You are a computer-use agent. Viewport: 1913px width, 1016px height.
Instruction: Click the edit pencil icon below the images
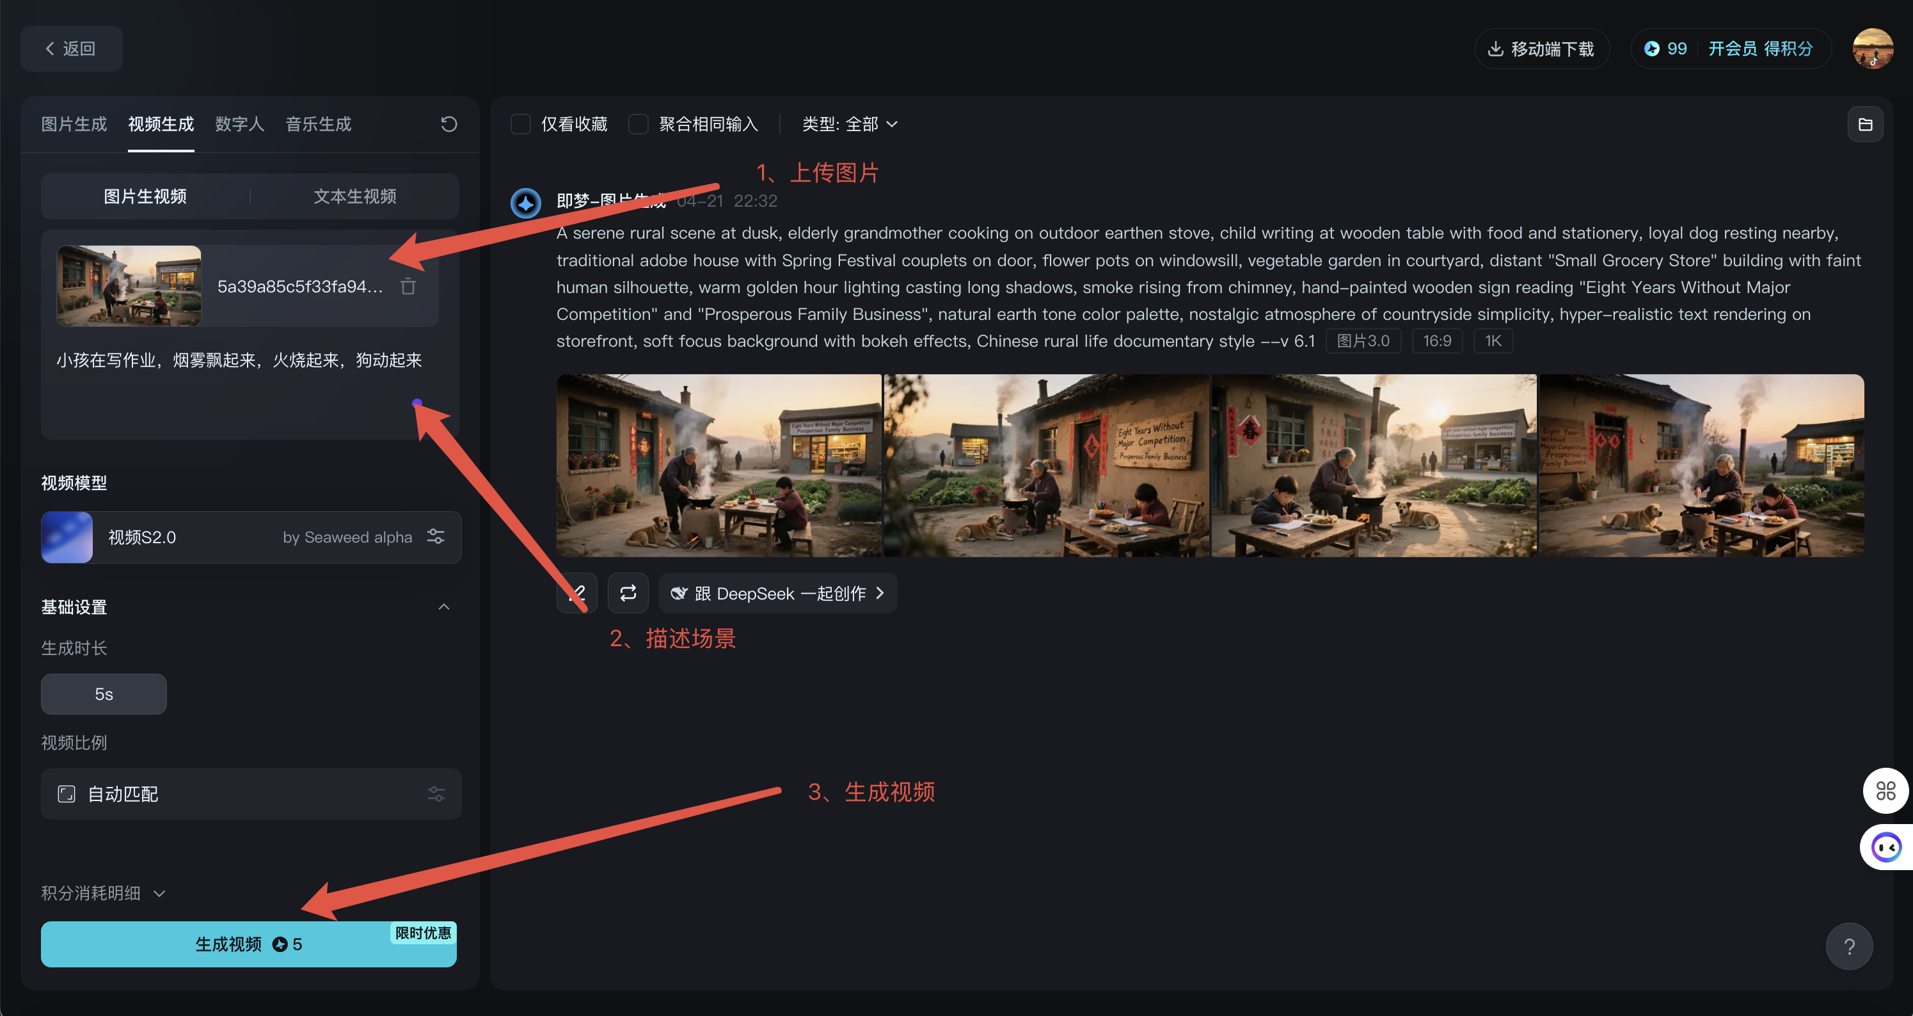click(x=576, y=592)
